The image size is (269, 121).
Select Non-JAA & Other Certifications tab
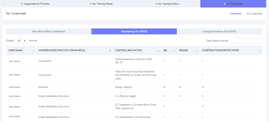pyautogui.click(x=49, y=32)
